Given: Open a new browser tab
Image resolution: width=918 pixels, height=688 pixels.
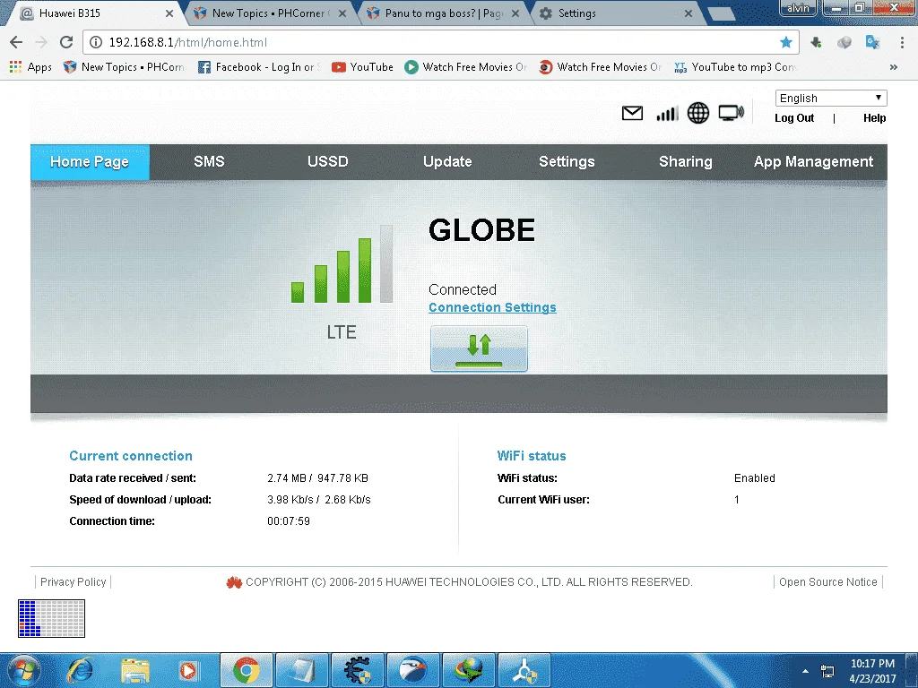Looking at the screenshot, I should (722, 14).
